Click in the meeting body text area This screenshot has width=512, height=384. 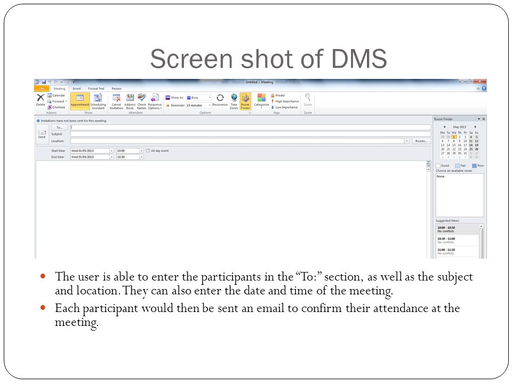(x=230, y=210)
